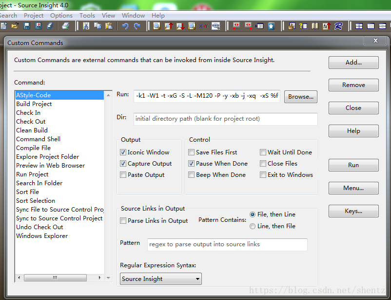Image resolution: width=391 pixels, height=300 pixels.
Task: Click the Search Files magnifier icon
Action: (x=192, y=26)
